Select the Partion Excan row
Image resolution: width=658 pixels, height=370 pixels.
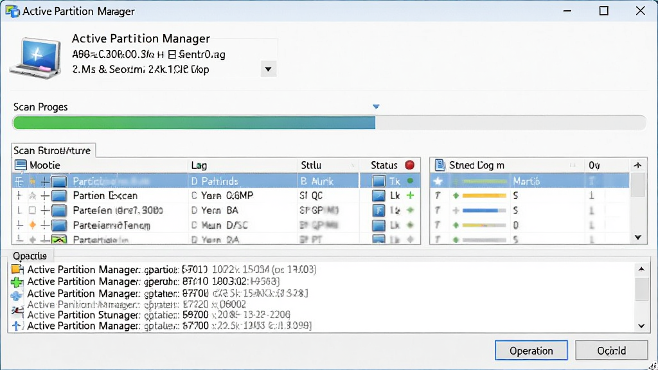pos(216,195)
